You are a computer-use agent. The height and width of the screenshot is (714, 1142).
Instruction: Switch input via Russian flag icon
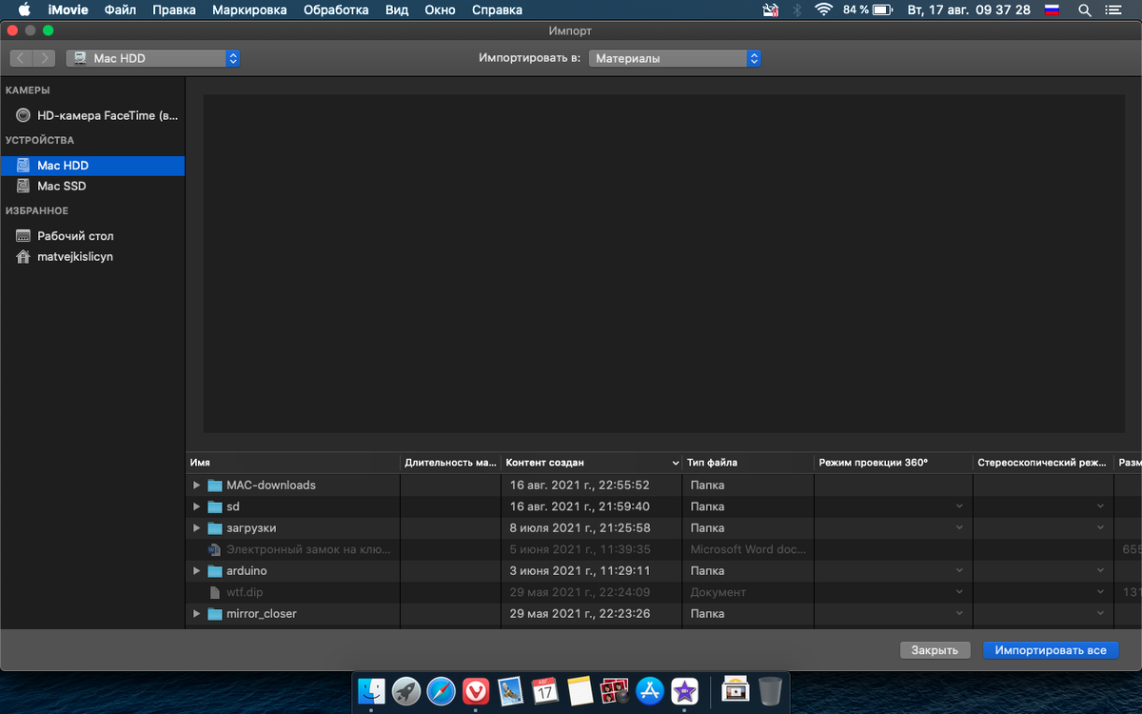1052,10
